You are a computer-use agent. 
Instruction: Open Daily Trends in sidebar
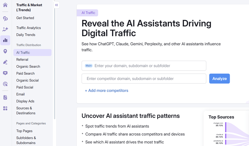26,35
